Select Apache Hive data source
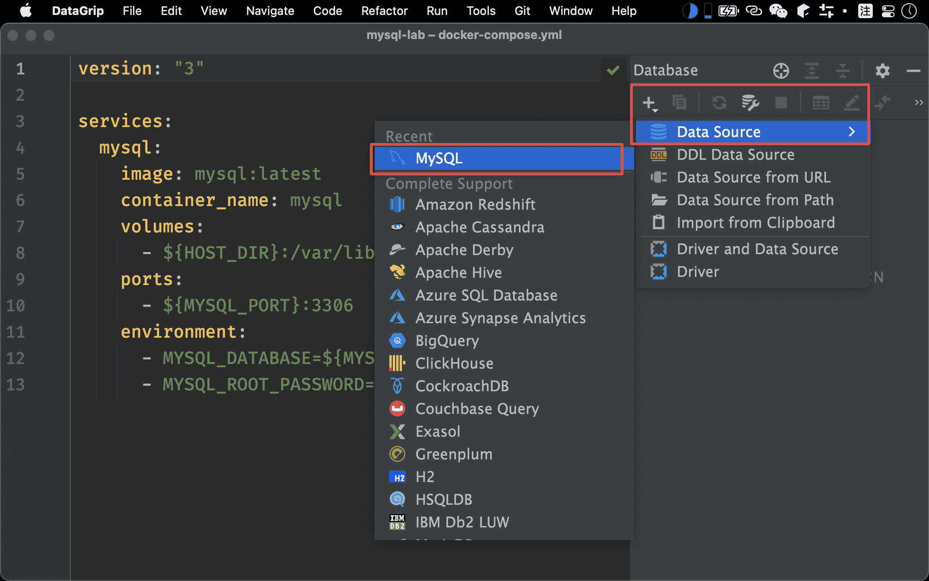 pos(504,272)
